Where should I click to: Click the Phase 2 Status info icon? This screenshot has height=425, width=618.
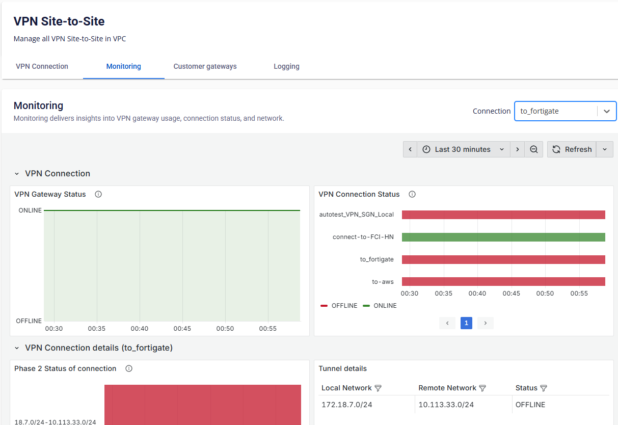click(129, 368)
